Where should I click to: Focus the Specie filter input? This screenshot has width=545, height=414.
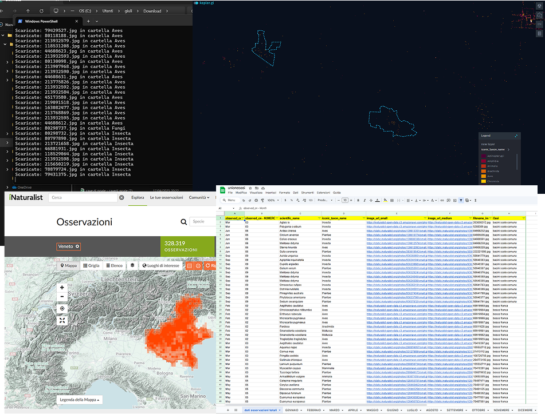tap(203, 221)
